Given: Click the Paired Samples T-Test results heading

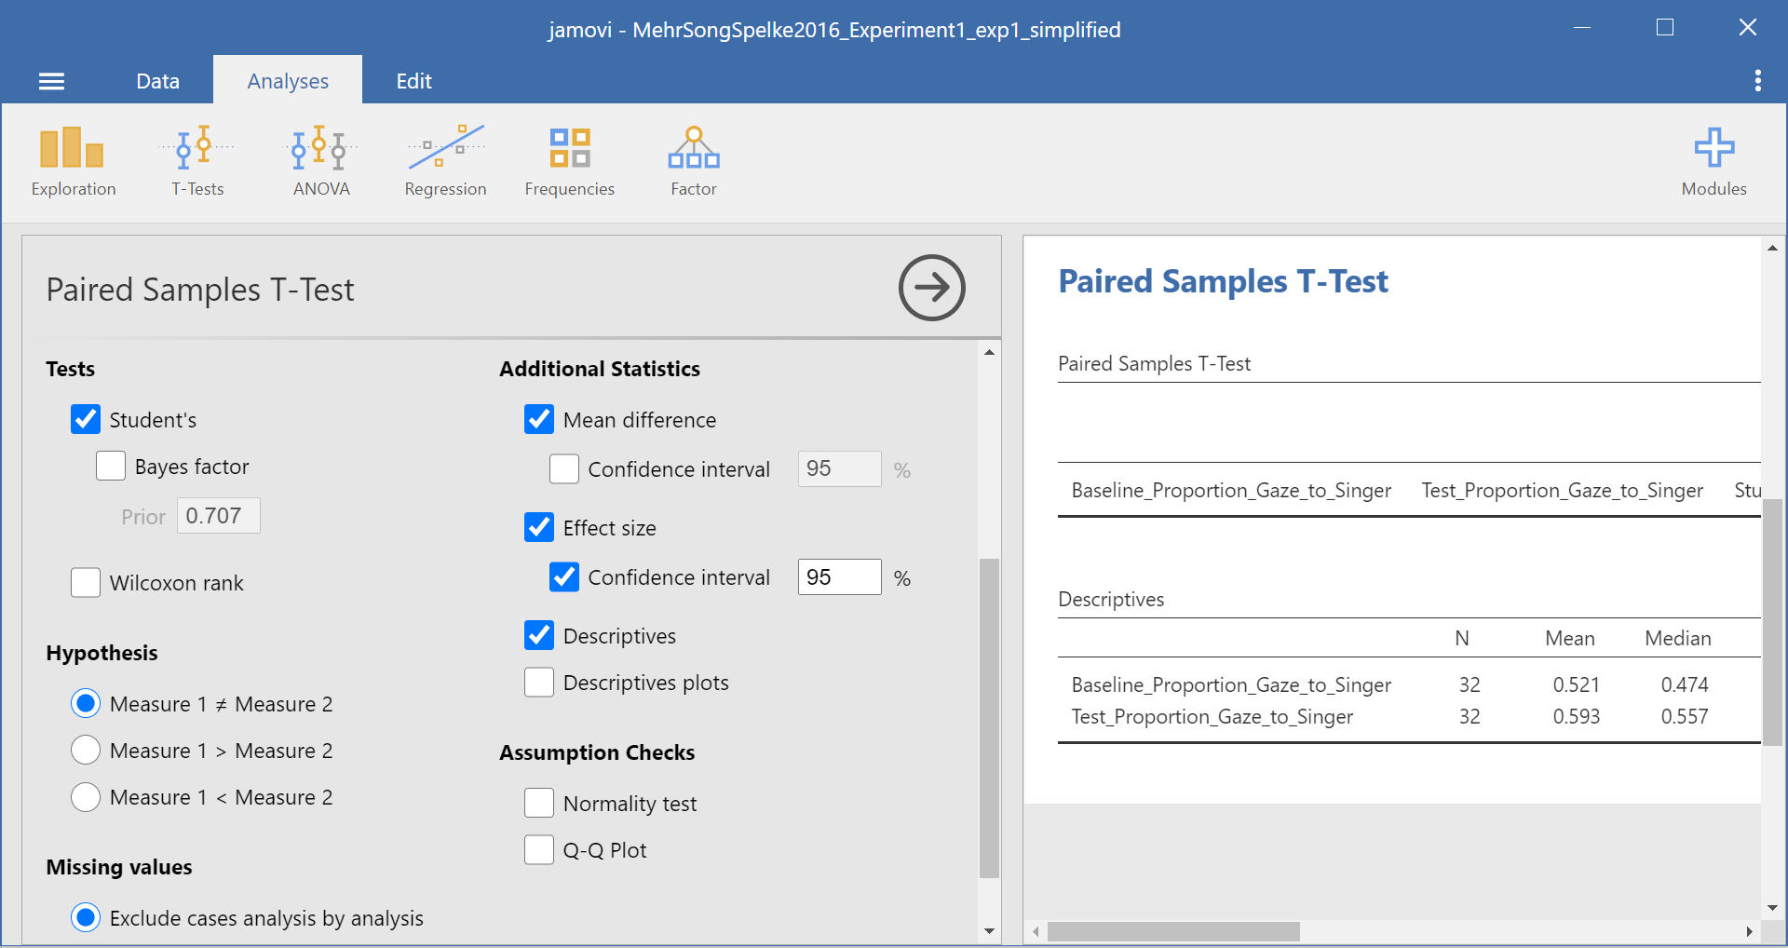Looking at the screenshot, I should click(1222, 281).
